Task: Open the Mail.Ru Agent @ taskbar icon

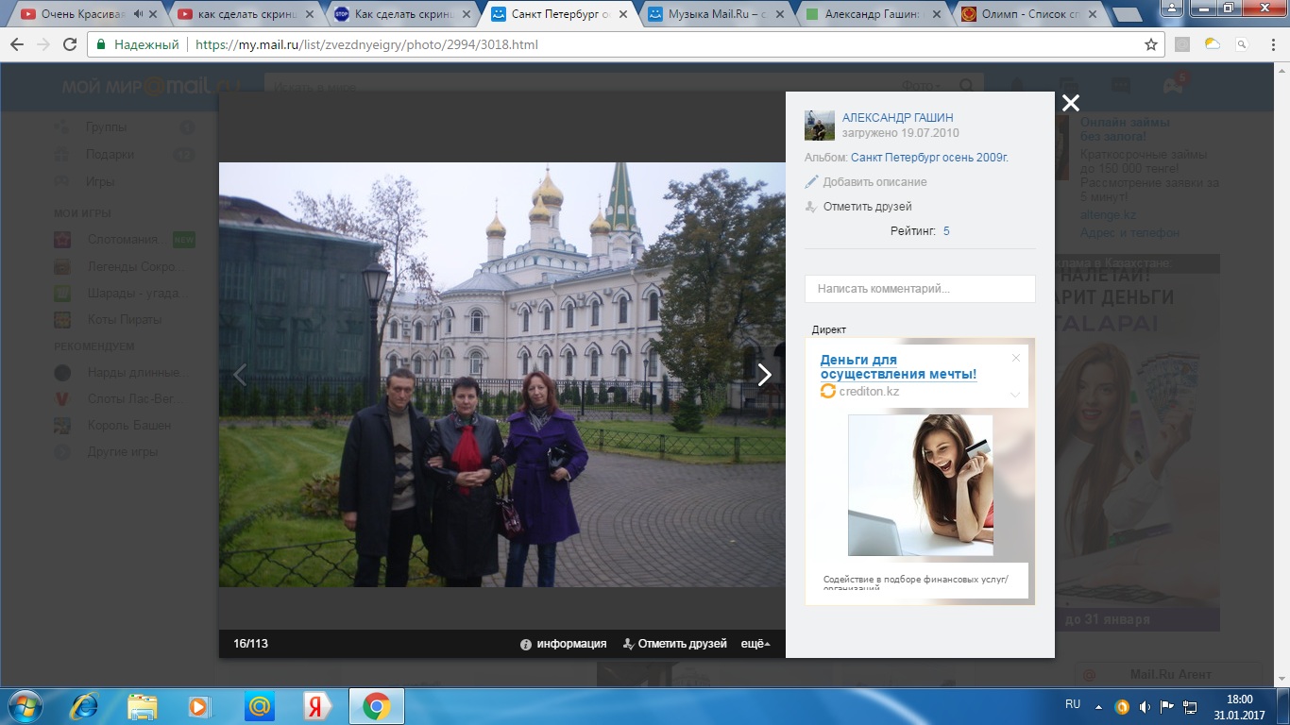Action: pos(259,706)
